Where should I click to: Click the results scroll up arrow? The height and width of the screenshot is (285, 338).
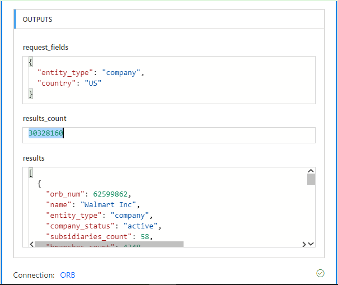point(311,171)
